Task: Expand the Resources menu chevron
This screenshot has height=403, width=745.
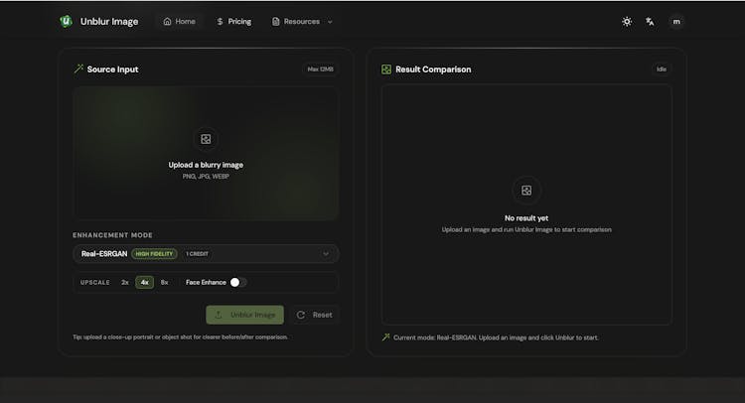Action: pyautogui.click(x=330, y=21)
